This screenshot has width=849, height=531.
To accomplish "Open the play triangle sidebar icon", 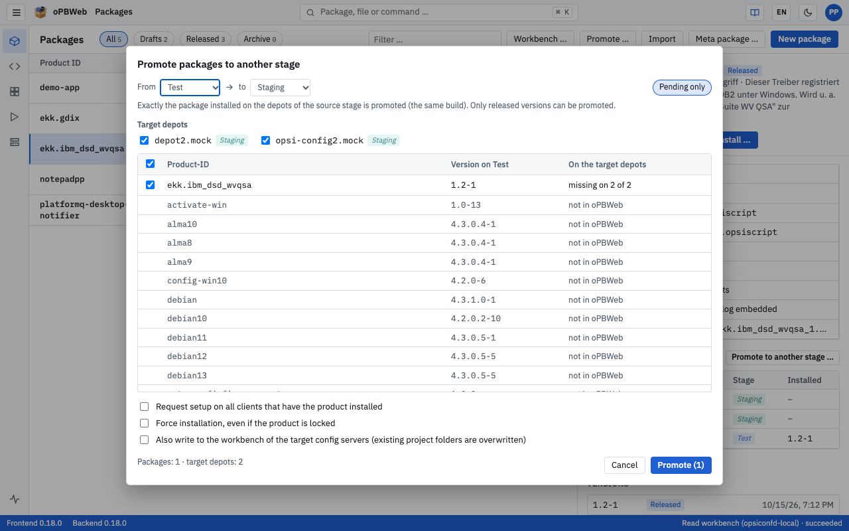I will tap(15, 117).
